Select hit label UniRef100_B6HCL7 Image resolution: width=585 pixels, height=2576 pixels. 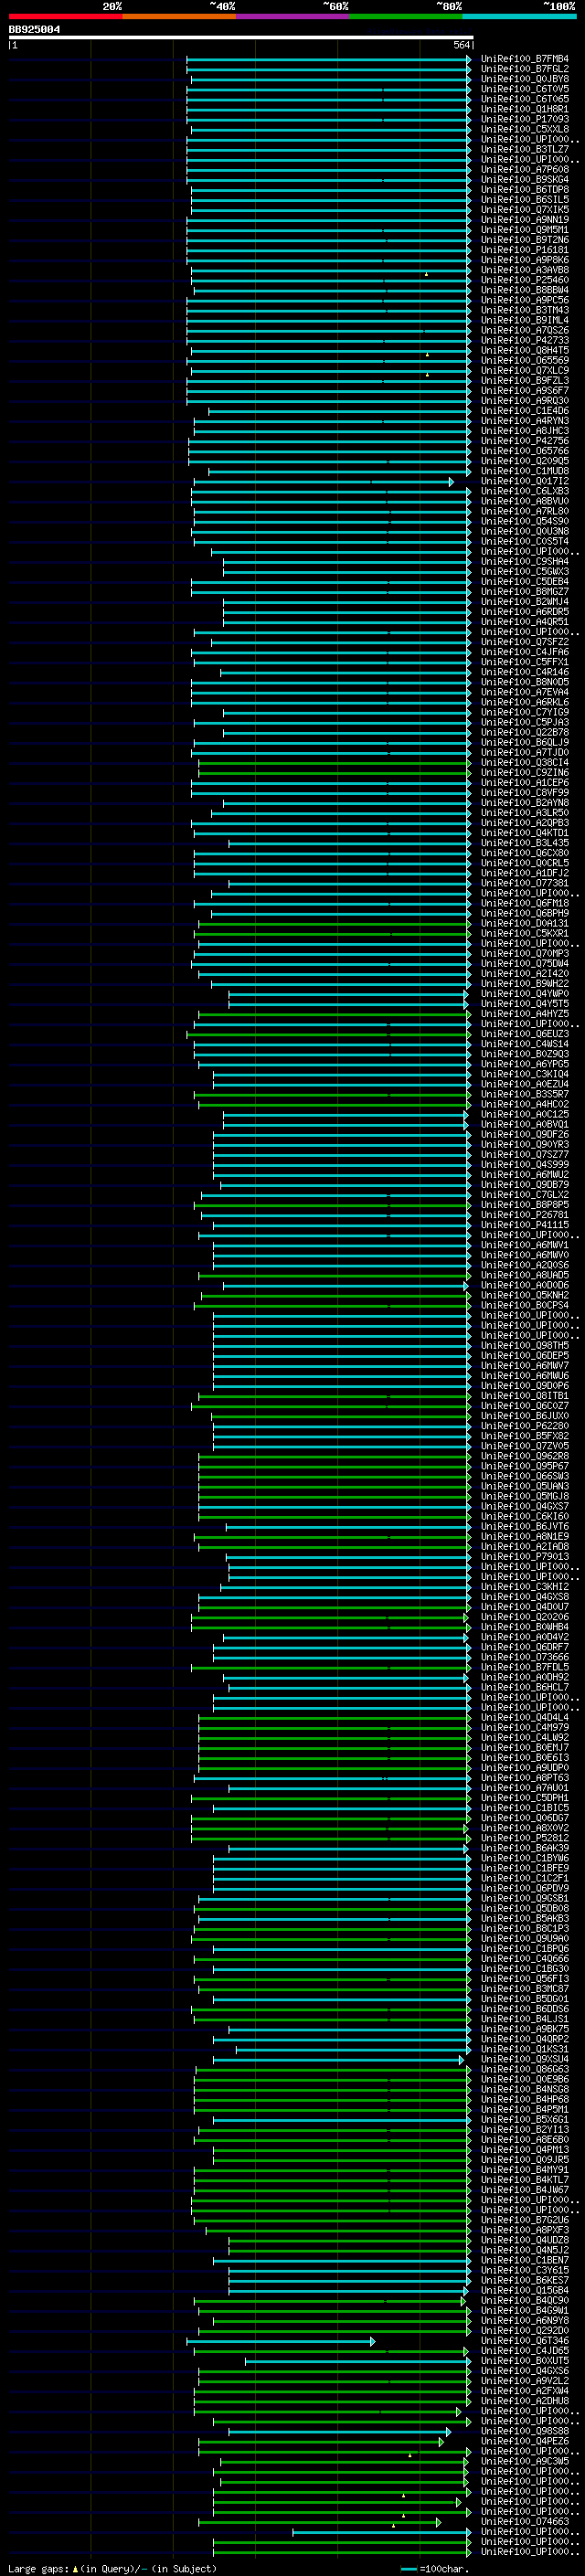(525, 1688)
